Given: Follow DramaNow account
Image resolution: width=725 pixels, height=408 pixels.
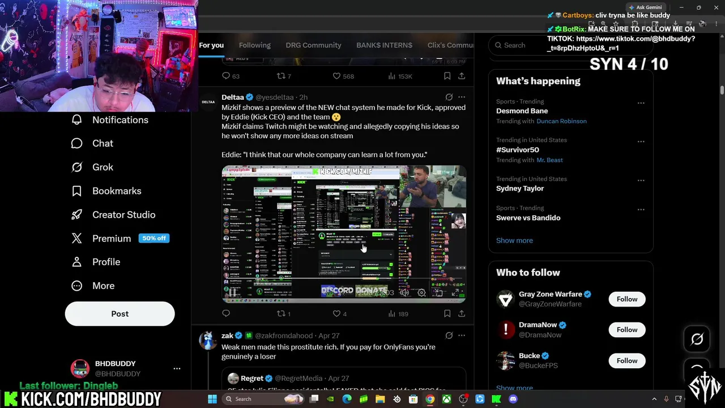Looking at the screenshot, I should click(x=627, y=330).
